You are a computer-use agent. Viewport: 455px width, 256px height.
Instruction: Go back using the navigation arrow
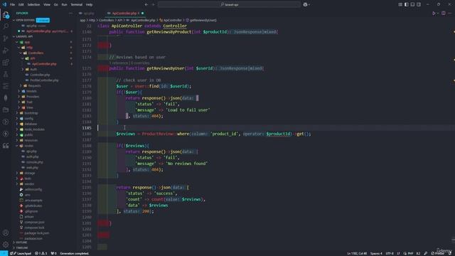tap(146, 5)
